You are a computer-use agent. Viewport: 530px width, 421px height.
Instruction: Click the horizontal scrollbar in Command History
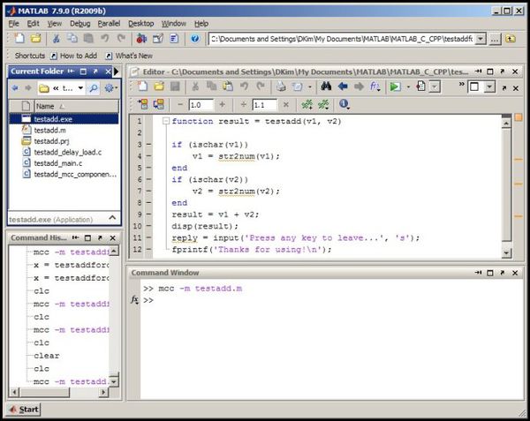click(59, 392)
